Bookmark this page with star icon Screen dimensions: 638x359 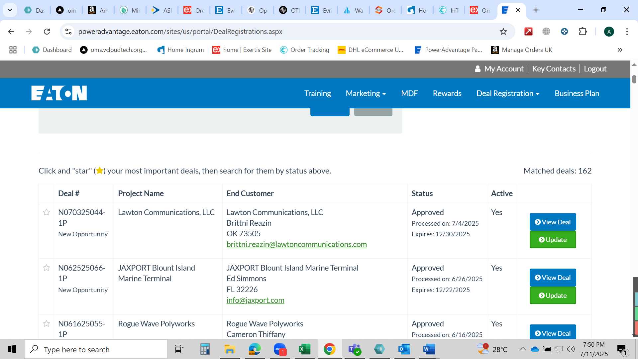503,32
